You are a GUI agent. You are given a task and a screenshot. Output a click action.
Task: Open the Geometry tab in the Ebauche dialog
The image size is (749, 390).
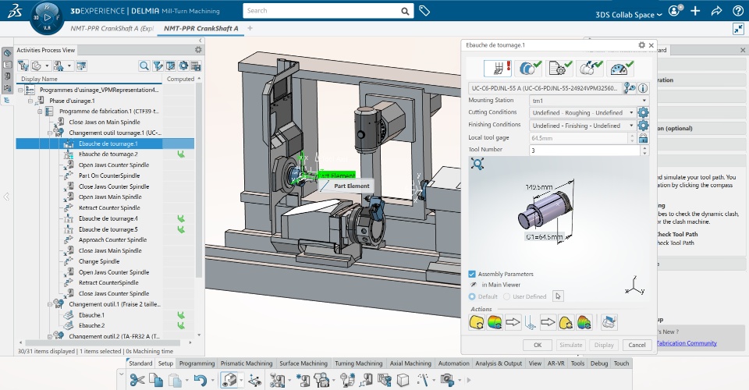(x=528, y=69)
